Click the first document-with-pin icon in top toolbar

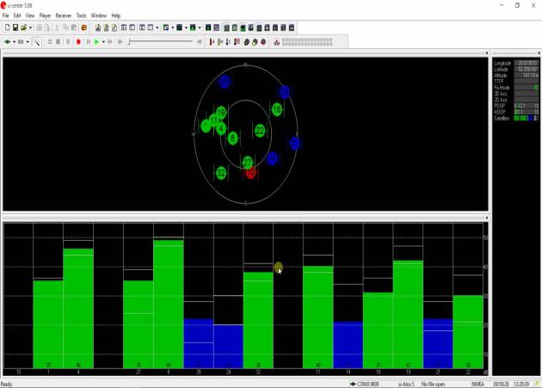point(98,28)
